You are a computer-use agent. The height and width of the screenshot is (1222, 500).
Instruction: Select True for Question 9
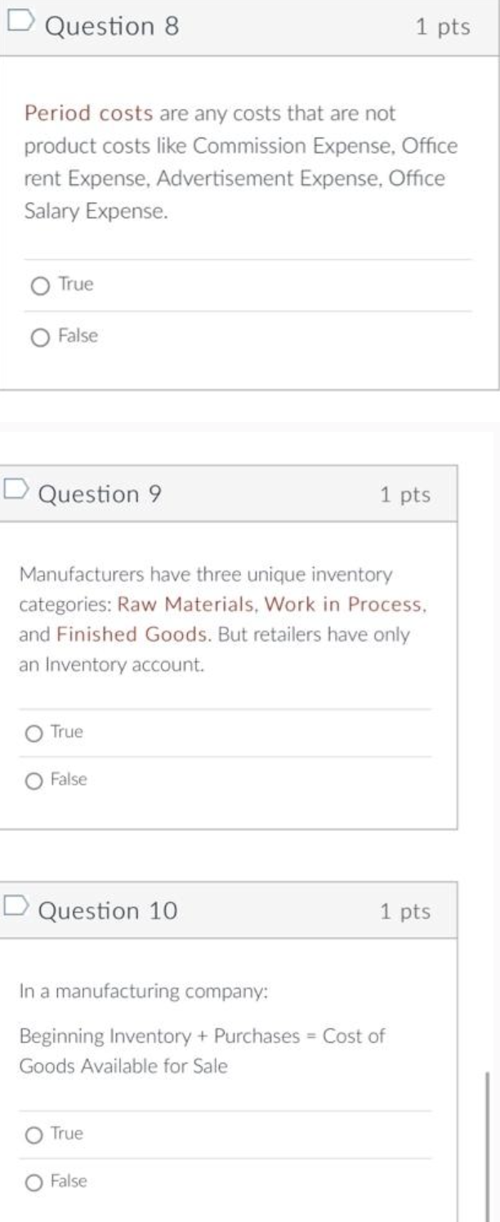33,732
